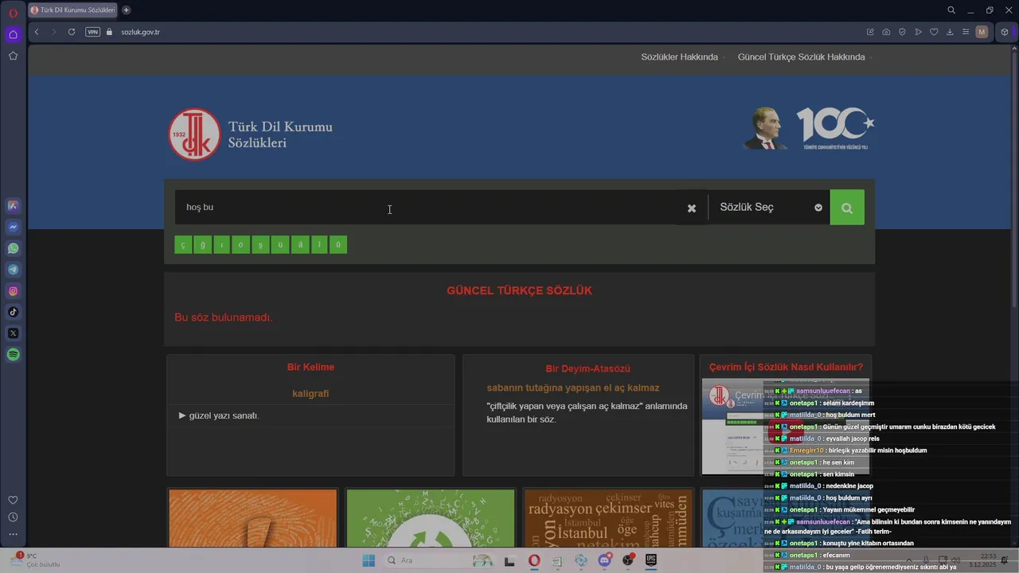
Task: Insert the letter ç special character
Action: pos(183,244)
